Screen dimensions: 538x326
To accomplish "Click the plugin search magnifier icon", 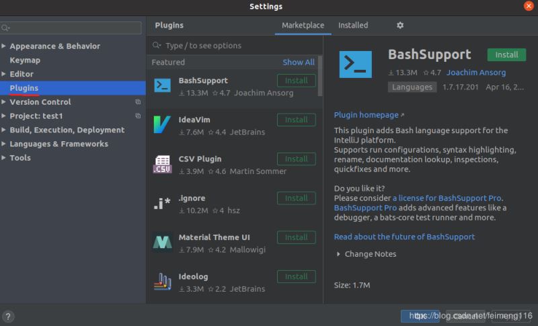I will click(157, 45).
